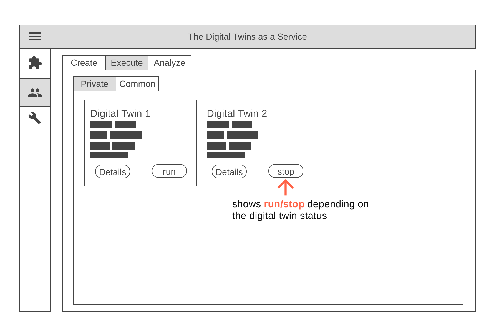Click the Digital Twin 1 card title
This screenshot has height=328, width=499.
tap(120, 113)
